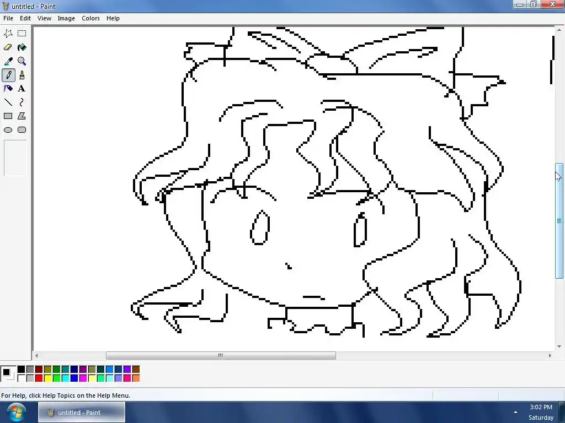
Task: Pick the Ellipse tool
Action: [x=8, y=130]
